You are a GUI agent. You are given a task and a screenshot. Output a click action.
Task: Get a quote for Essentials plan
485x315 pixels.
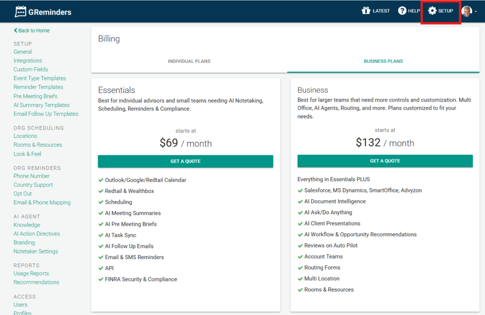pos(186,161)
